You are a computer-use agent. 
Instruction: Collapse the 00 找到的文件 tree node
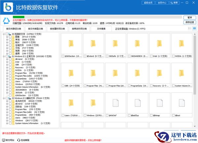pos(4,34)
